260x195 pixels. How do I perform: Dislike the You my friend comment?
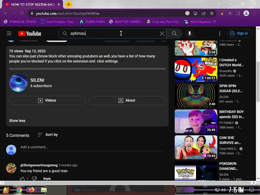pyautogui.click(x=34, y=179)
